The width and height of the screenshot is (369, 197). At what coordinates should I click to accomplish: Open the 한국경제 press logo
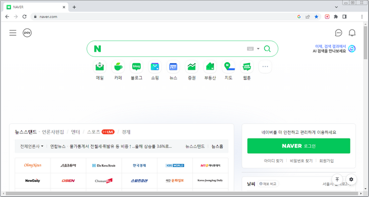[x=139, y=165]
